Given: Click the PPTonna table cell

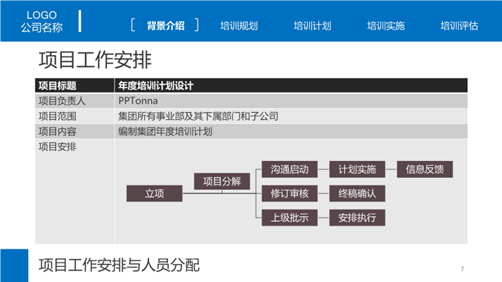Looking at the screenshot, I should click(139, 101).
